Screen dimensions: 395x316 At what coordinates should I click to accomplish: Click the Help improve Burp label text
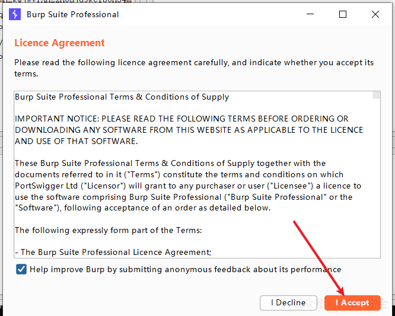(x=185, y=269)
